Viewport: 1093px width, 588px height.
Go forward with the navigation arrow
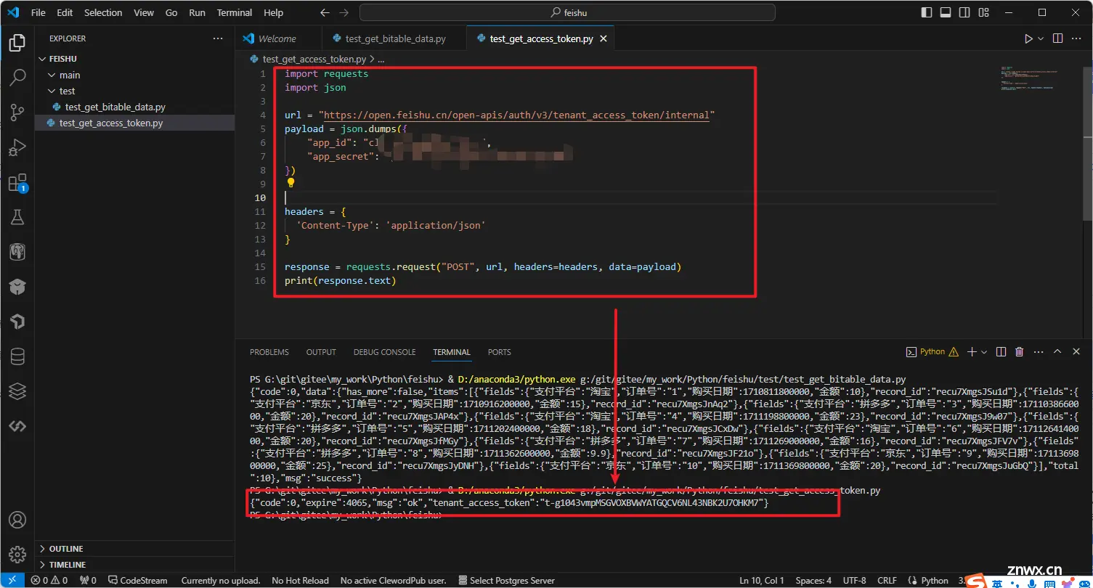(344, 12)
